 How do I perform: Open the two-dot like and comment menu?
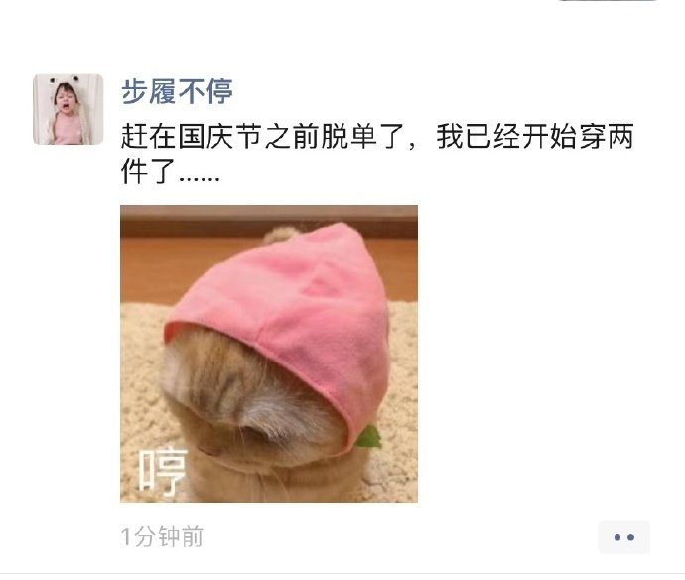[623, 537]
